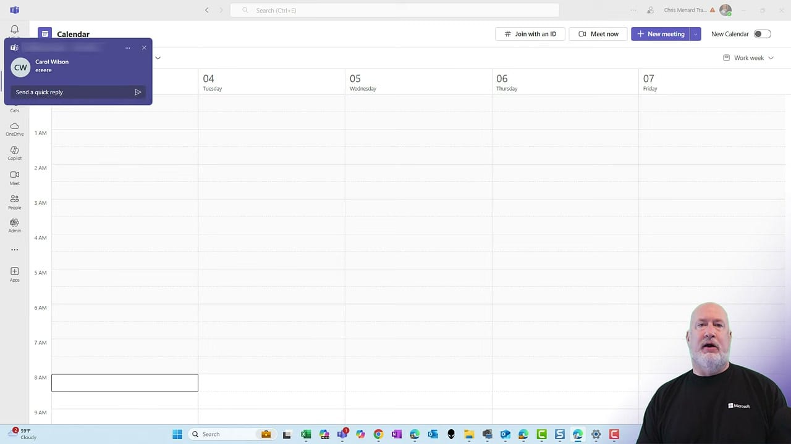Open Settings and more ellipsis in title bar
791x444 pixels.
pos(633,10)
